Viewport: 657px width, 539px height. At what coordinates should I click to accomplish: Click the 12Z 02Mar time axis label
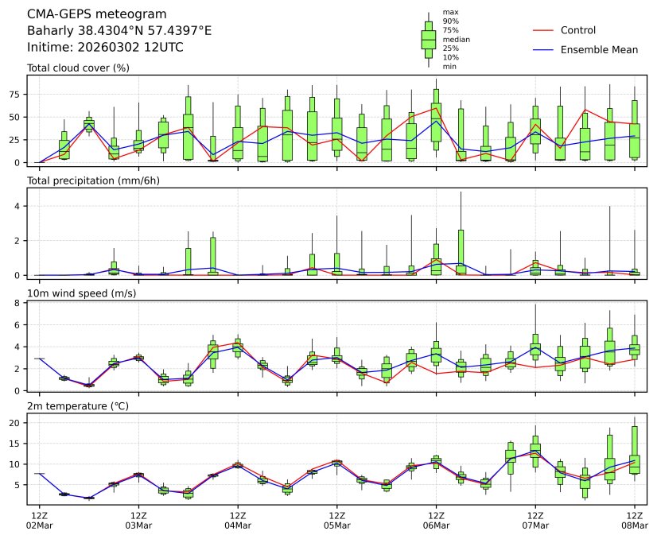click(39, 521)
